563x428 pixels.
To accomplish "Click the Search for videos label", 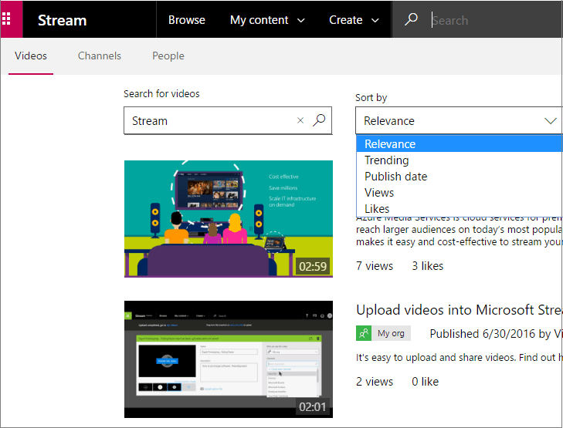I will point(161,93).
